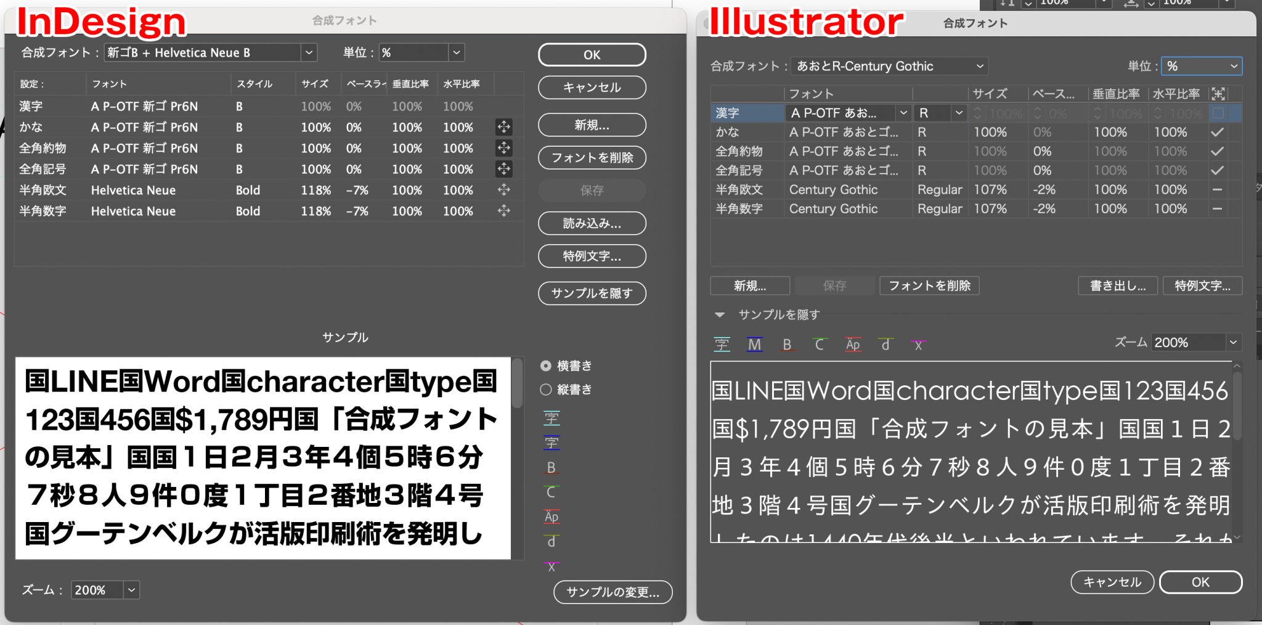Collapse the サンプルを隠す disclosure triangle in Illustrator

tap(720, 314)
